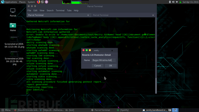Select the Parrot computer desktop icon
The height and width of the screenshot is (112, 199).
tap(13, 12)
